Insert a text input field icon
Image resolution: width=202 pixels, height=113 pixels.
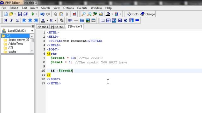coord(108,20)
